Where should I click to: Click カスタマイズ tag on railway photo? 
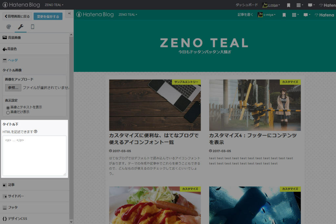tap(290, 82)
